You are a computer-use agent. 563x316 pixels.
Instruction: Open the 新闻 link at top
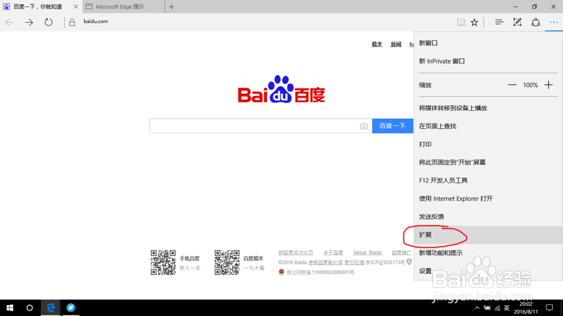tap(396, 44)
